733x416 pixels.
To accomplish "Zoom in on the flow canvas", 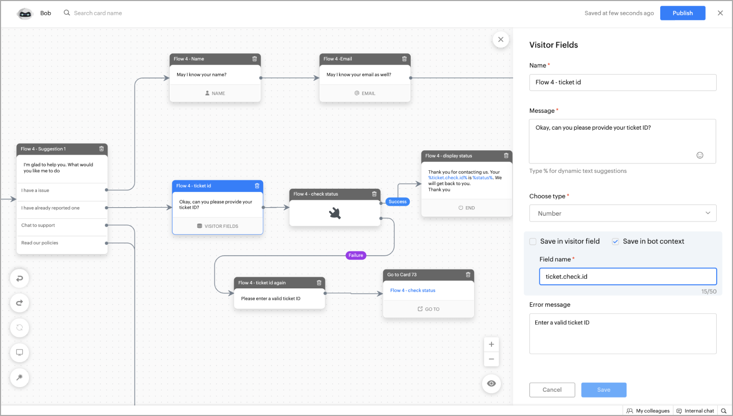I will coord(491,344).
